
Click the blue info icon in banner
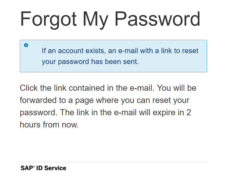click(x=26, y=45)
